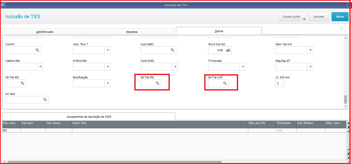
Task: Expand Amz. Terc.? dropdown
Action: click(107, 50)
